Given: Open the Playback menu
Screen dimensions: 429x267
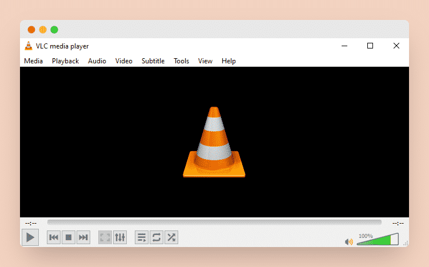Looking at the screenshot, I should pyautogui.click(x=65, y=61).
